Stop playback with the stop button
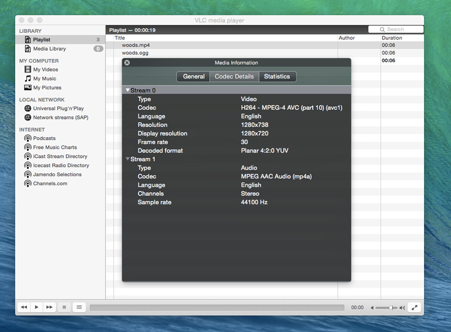The image size is (451, 332). point(64,307)
